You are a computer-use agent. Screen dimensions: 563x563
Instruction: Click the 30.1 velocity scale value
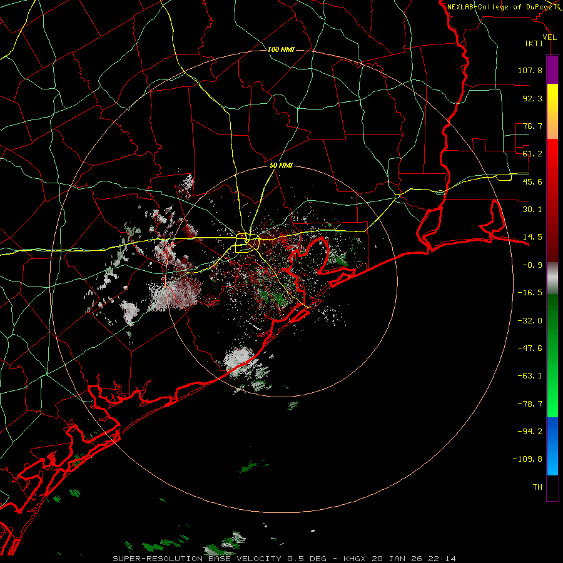(x=532, y=210)
